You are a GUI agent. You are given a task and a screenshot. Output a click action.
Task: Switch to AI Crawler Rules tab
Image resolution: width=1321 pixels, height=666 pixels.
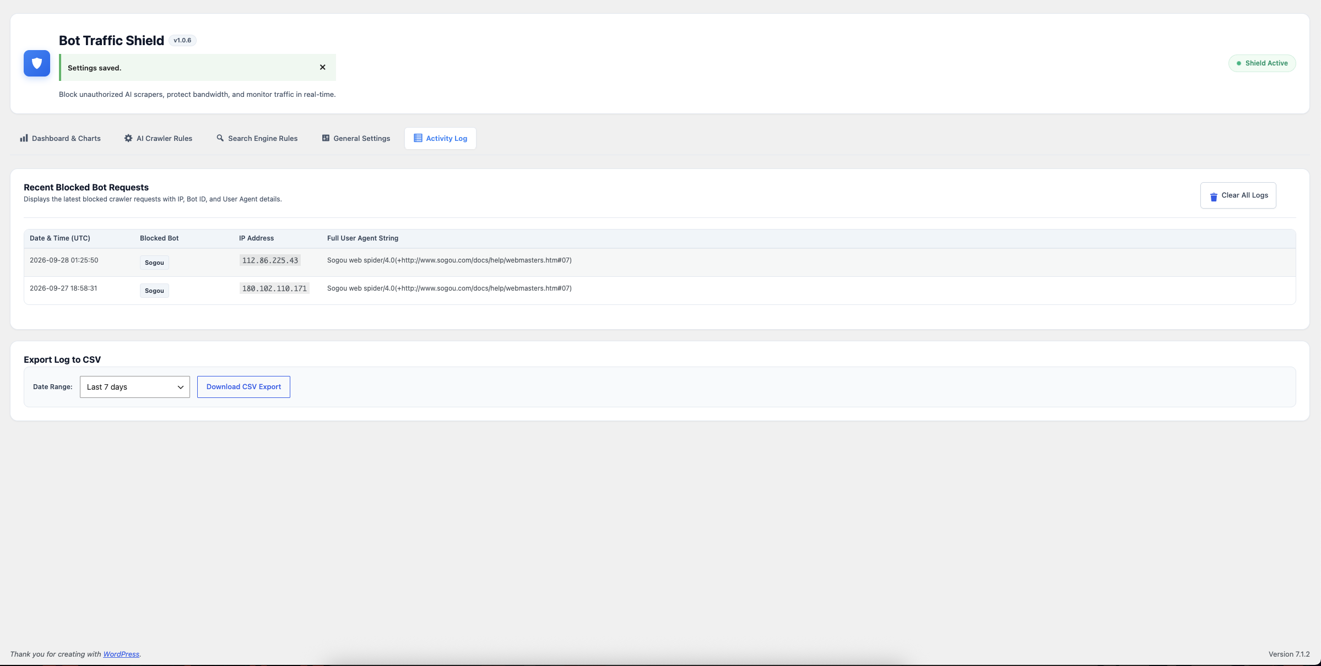[158, 138]
